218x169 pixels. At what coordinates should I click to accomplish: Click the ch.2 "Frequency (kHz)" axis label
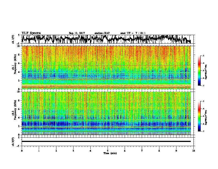click(15, 110)
